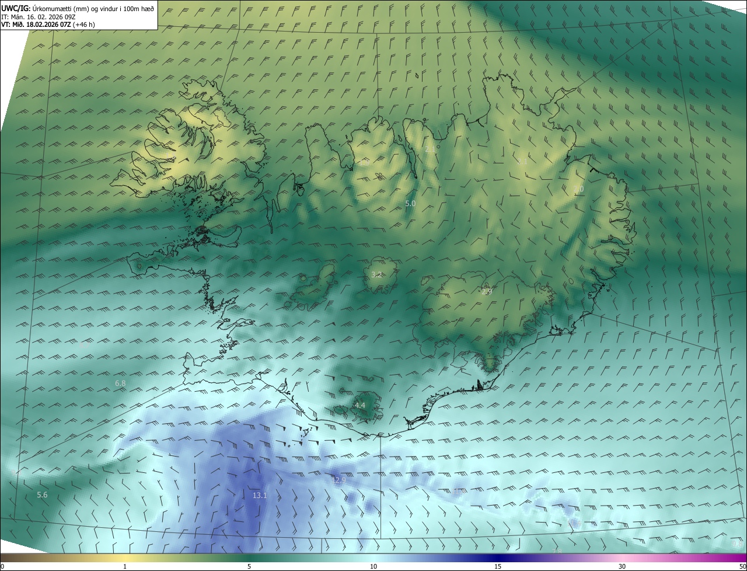Screen dimensions: 747x571
Task: Click the 4.4 value near the south coast
Action: (360, 405)
